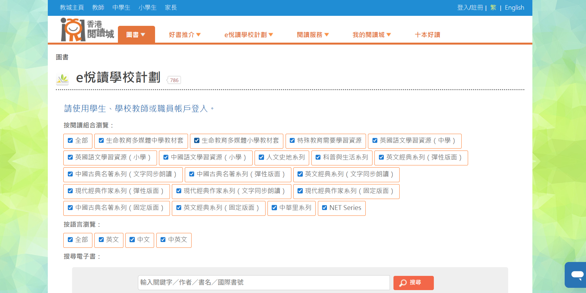Uncheck the 英文 language checkbox
The height and width of the screenshot is (293, 586).
click(101, 240)
